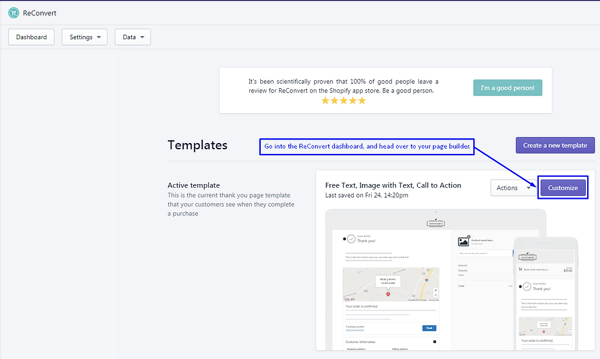Image resolution: width=600 pixels, height=359 pixels.
Task: Open the Actions dropdown for active template
Action: (x=514, y=188)
